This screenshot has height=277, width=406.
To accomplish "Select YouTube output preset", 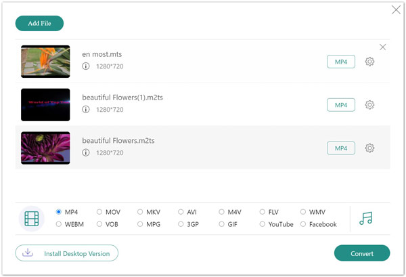I will (x=263, y=224).
